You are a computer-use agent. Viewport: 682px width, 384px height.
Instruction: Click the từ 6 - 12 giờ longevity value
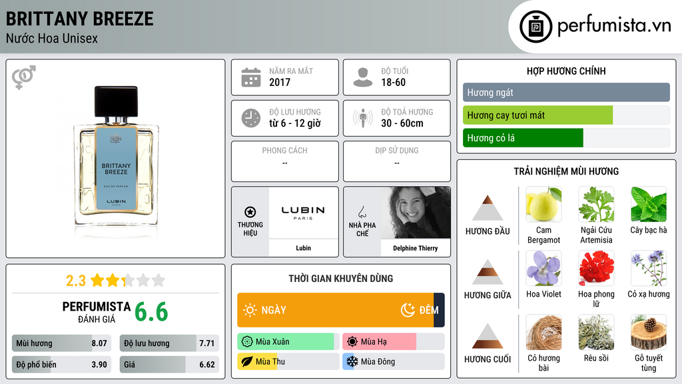(x=295, y=123)
